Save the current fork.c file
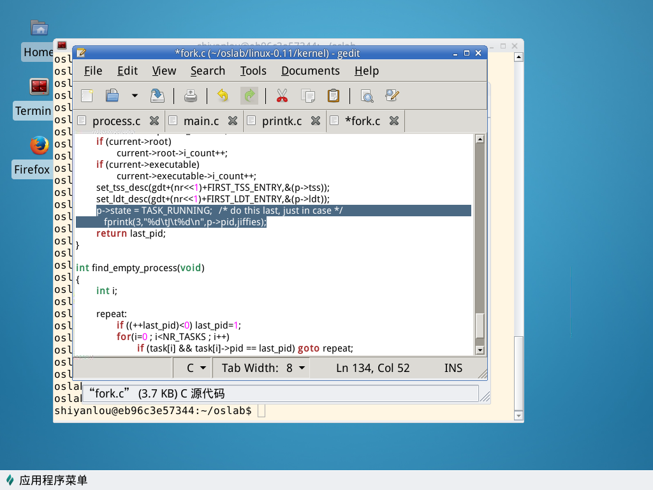Viewport: 653px width, 490px height. 157,96
